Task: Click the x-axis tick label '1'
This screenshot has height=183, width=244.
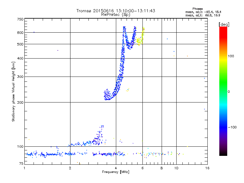Action: pos(24,168)
